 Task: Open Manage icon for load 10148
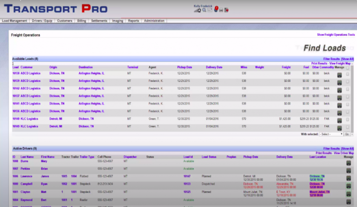(339, 120)
